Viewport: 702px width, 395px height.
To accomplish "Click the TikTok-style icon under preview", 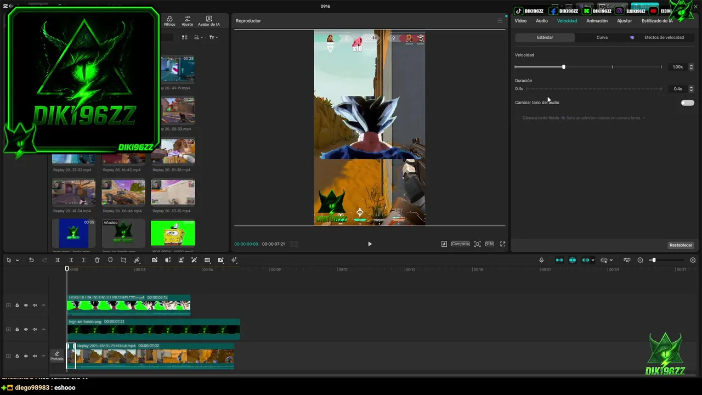I will 444,244.
